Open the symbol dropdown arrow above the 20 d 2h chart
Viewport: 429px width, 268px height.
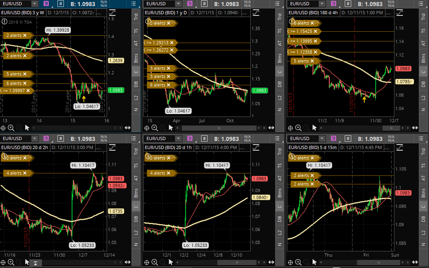(35, 138)
